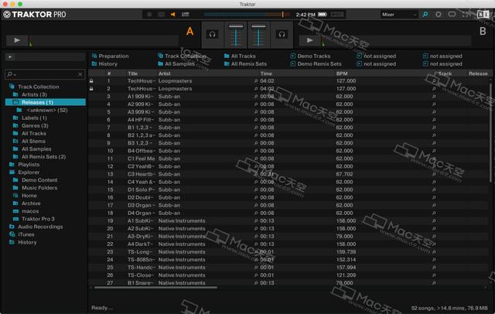Open the All Remix Sets favorite
The width and height of the screenshot is (495, 314).
tap(246, 63)
